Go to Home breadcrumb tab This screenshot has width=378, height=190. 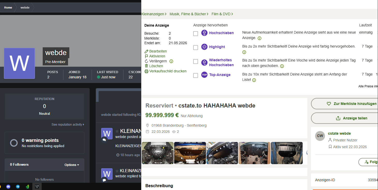pyautogui.click(x=8, y=7)
